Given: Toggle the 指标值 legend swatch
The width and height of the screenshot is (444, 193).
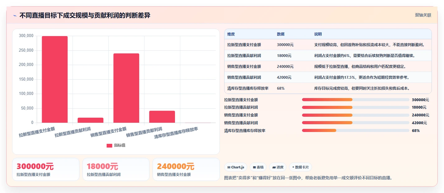Looking at the screenshot, I should click(109, 145).
